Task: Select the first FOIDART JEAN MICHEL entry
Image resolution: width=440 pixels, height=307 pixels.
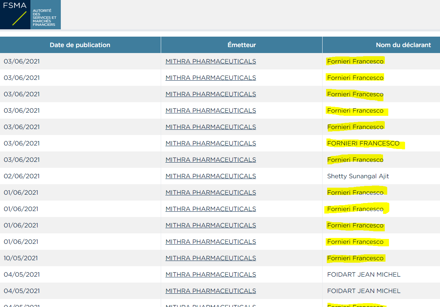Action: pos(363,275)
